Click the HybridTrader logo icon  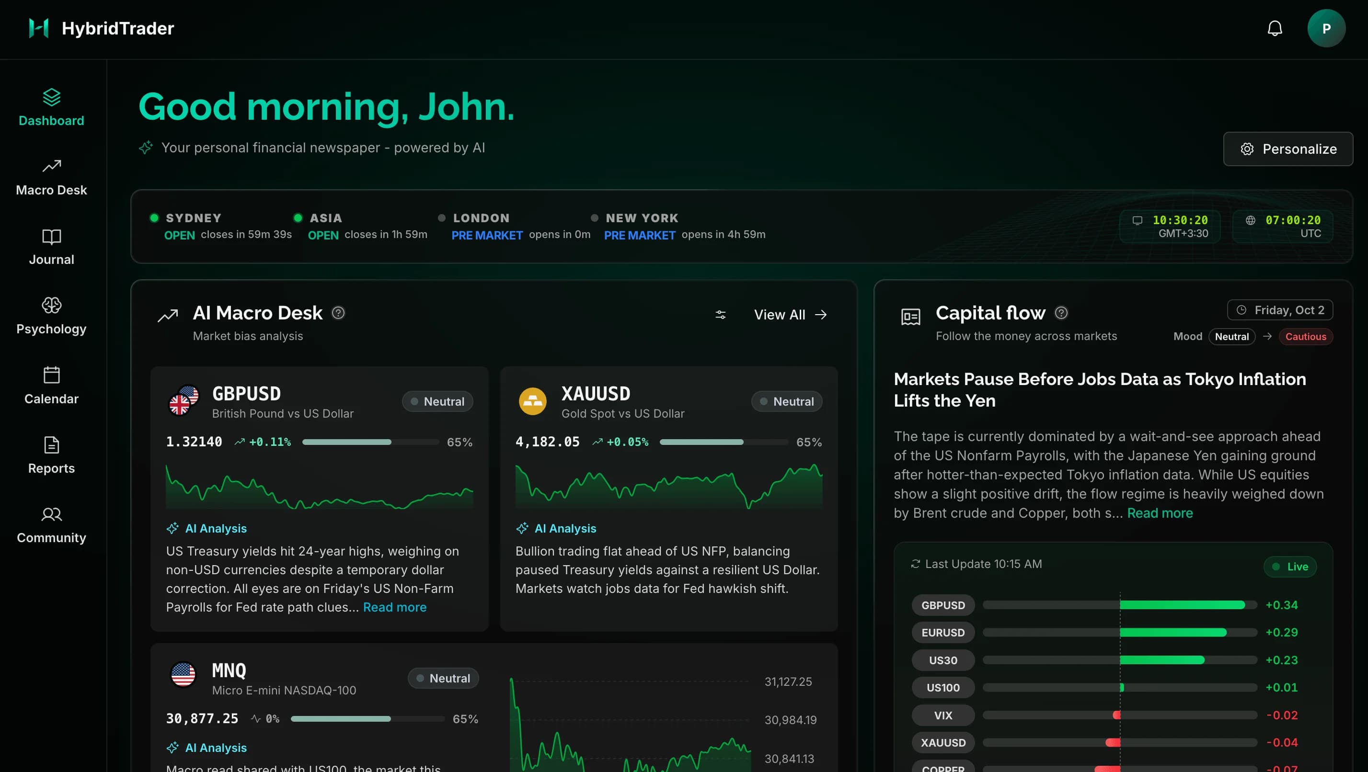click(39, 28)
